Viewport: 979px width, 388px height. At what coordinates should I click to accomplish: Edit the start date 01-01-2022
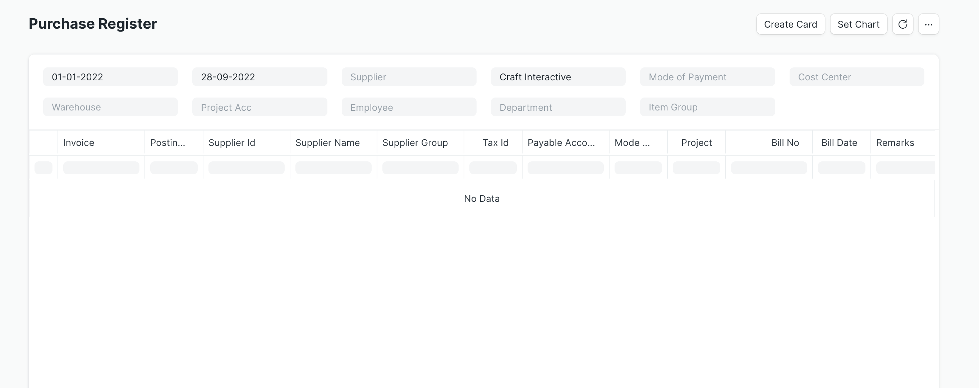pyautogui.click(x=110, y=77)
